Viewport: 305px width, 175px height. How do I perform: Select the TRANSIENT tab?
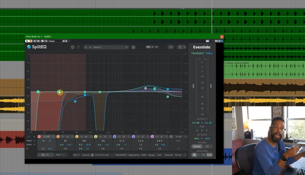click(x=198, y=53)
